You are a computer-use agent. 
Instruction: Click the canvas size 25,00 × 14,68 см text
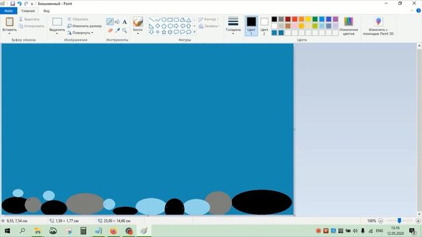[117, 221]
